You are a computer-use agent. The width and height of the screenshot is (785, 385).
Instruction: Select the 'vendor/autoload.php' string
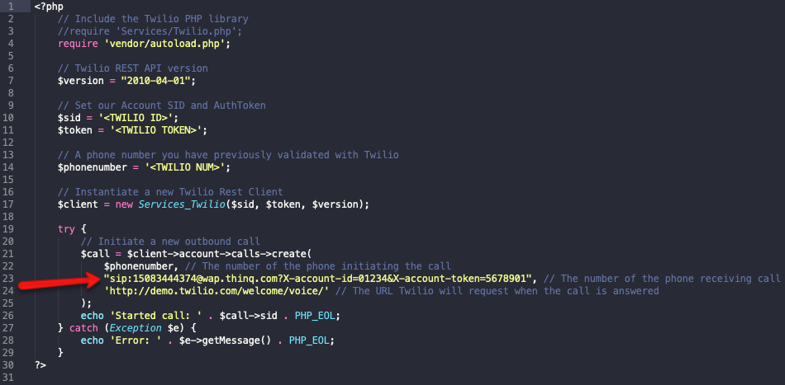(x=170, y=44)
